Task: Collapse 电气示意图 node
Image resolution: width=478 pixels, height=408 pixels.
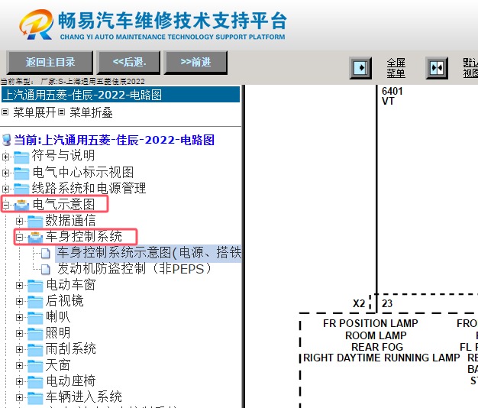Action: tap(5, 206)
